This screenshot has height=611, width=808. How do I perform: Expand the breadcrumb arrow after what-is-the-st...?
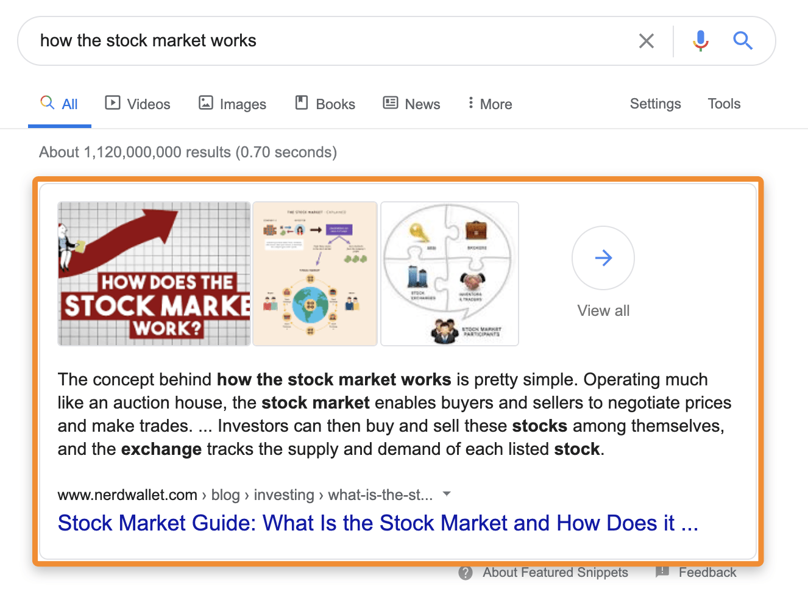point(447,495)
